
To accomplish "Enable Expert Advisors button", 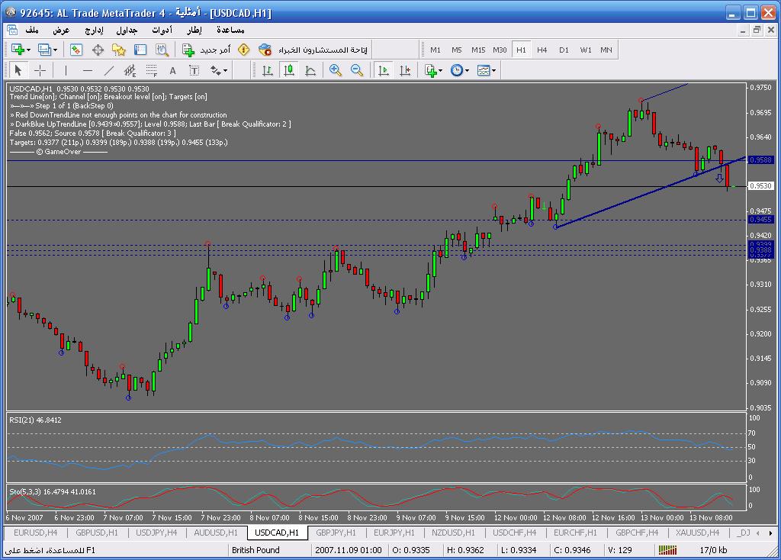I will click(x=313, y=50).
